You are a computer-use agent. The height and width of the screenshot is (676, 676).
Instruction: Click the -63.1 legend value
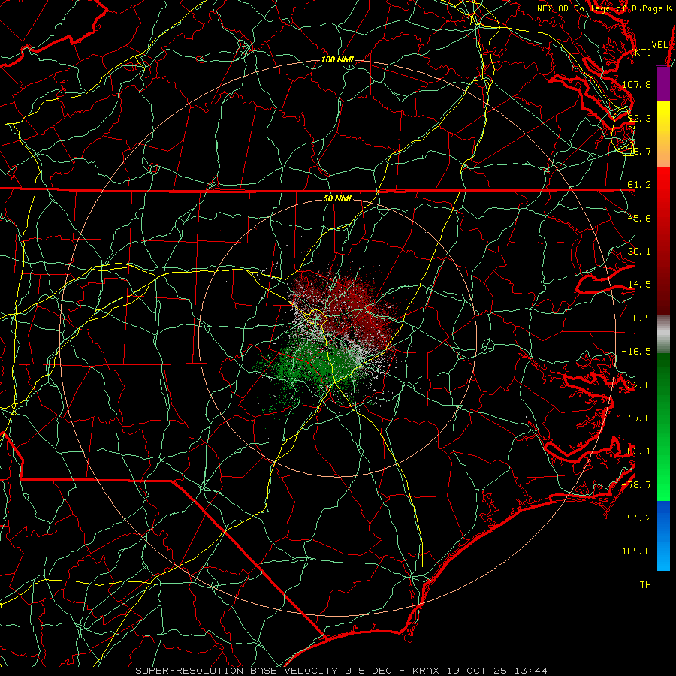click(x=636, y=451)
